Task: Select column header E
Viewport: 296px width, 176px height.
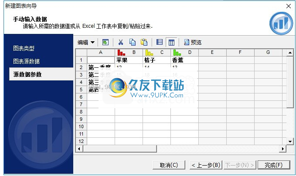Action: [x=212, y=52]
